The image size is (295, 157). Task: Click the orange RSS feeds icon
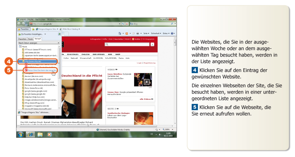click(127, 33)
